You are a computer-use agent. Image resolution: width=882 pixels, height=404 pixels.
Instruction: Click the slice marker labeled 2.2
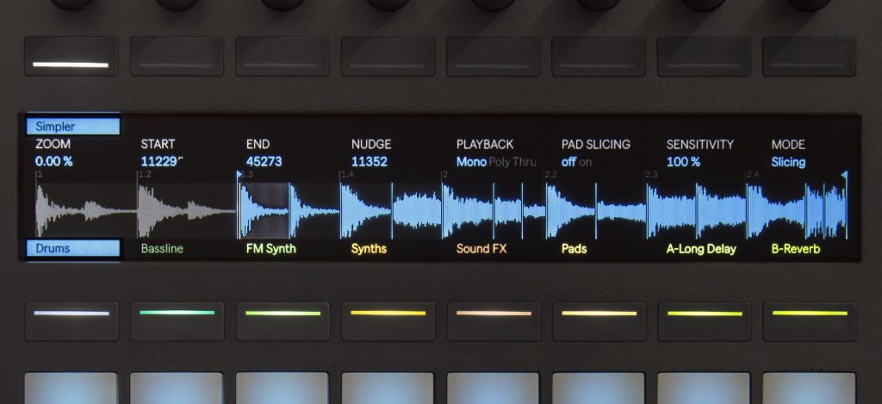550,175
